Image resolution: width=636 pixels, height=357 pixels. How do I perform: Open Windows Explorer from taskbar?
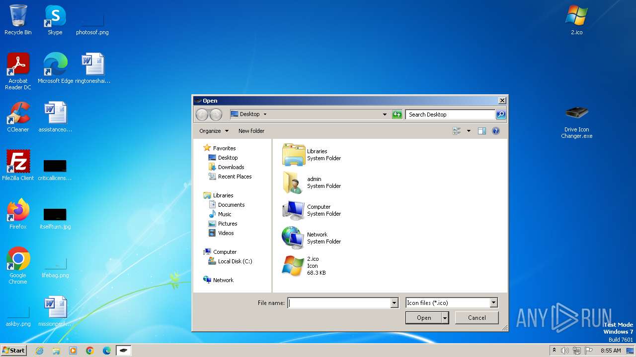coord(56,351)
